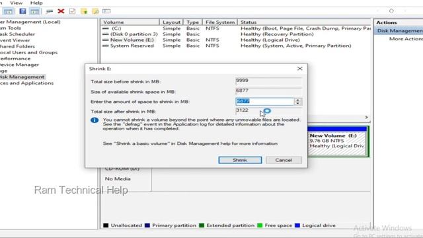This screenshot has height=238, width=423.
Task: Click 'Healthy (Logical Drive)' status in list
Action: click(270, 40)
